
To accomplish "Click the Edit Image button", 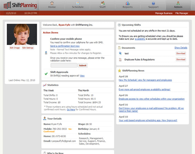I will (15, 48).
